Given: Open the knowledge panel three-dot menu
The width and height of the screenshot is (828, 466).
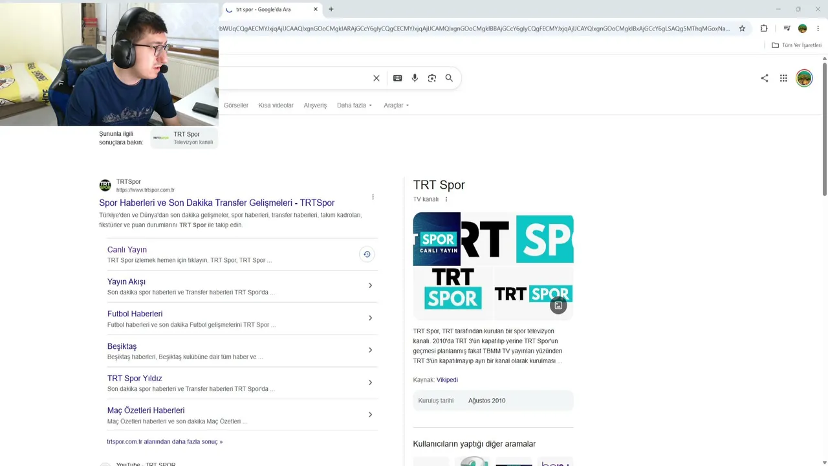Looking at the screenshot, I should (x=446, y=199).
